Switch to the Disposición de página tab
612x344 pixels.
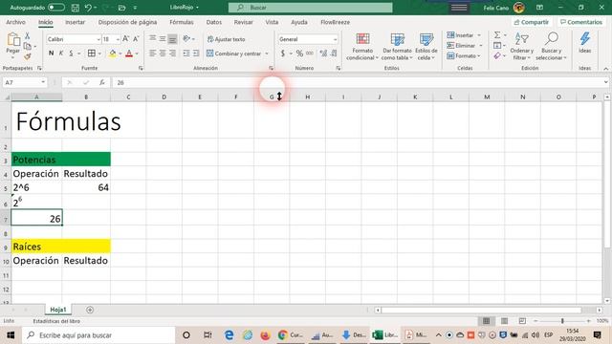[x=127, y=22]
